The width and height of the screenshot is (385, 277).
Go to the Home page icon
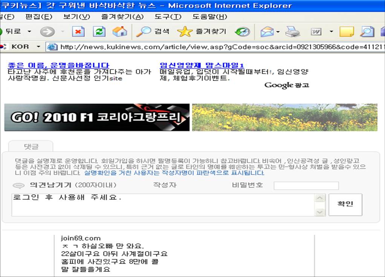pos(120,32)
